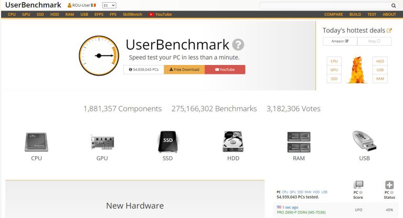
Task: Enable the Amazon deals checkbox
Action: coord(347,41)
